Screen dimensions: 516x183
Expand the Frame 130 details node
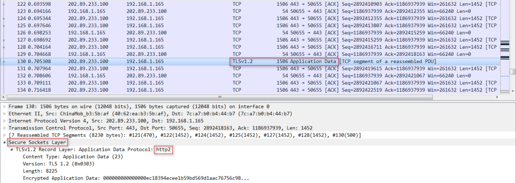[4, 107]
